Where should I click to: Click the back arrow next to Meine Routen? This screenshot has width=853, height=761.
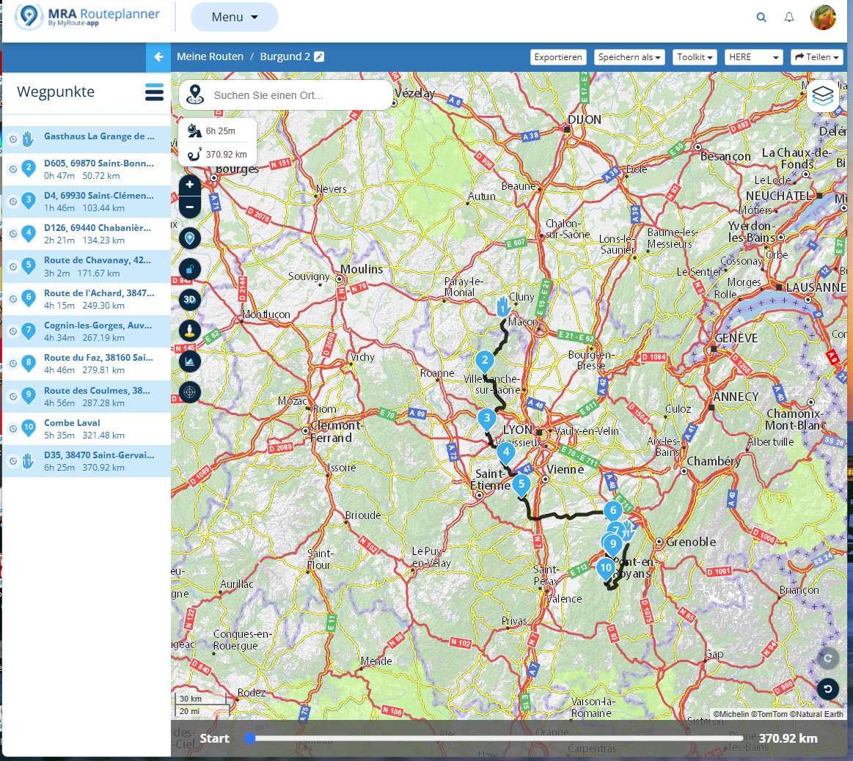click(x=158, y=56)
